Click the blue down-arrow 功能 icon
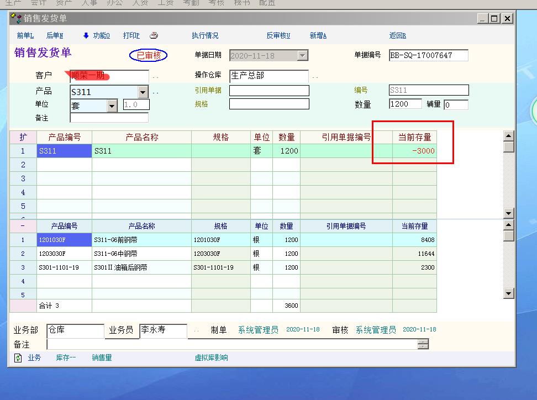The image size is (537, 400). pos(86,35)
